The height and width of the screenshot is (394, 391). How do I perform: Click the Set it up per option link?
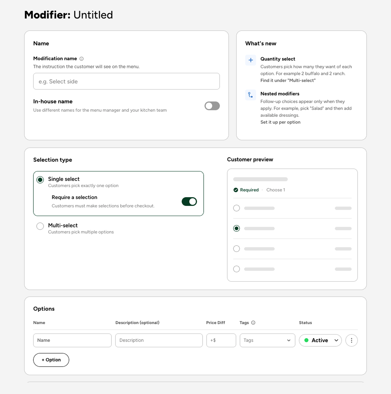[x=280, y=122]
